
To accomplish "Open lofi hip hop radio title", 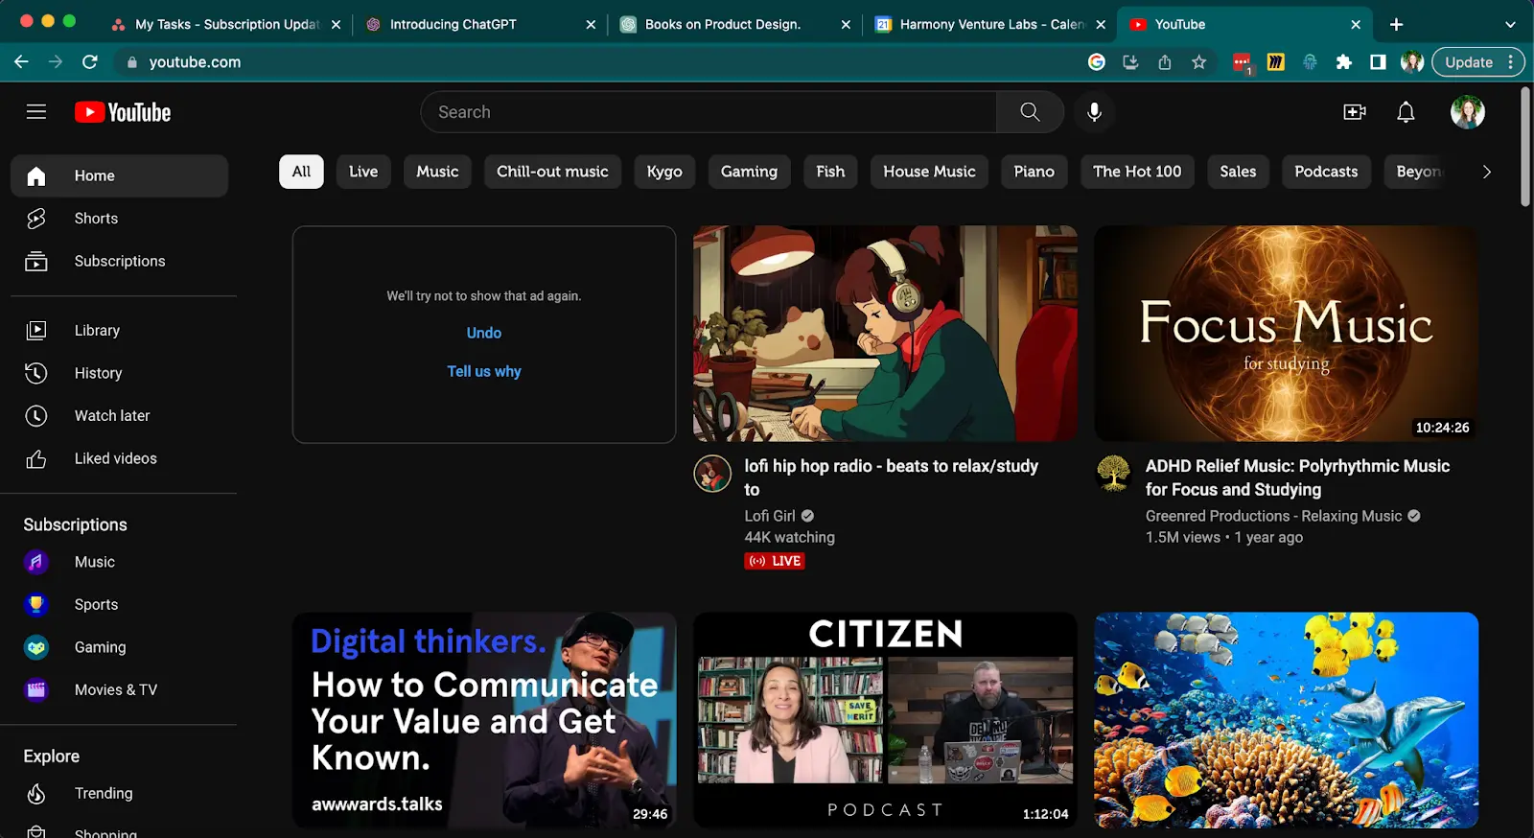I will [x=892, y=477].
